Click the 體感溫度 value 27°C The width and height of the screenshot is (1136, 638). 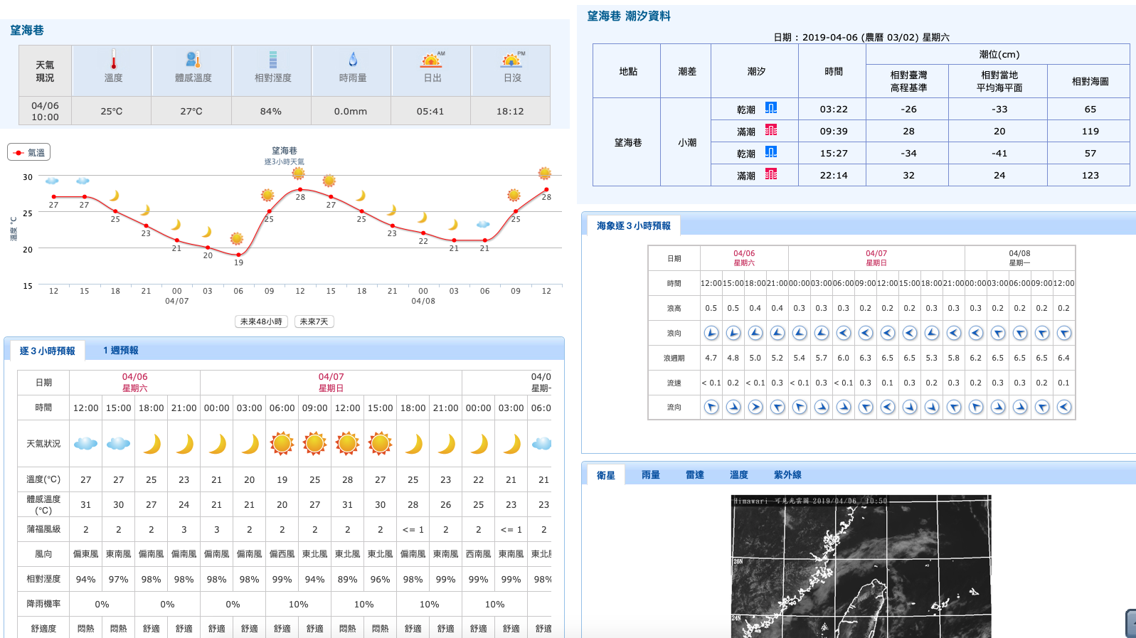(191, 111)
